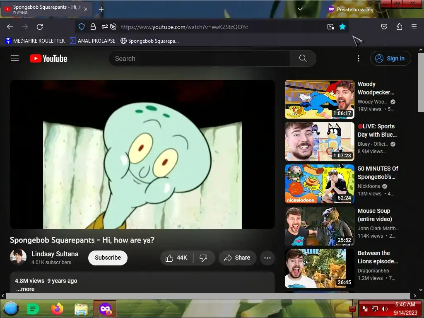424x318 pixels.
Task: Toggle picture-in-picture icon in address bar
Action: (331, 26)
